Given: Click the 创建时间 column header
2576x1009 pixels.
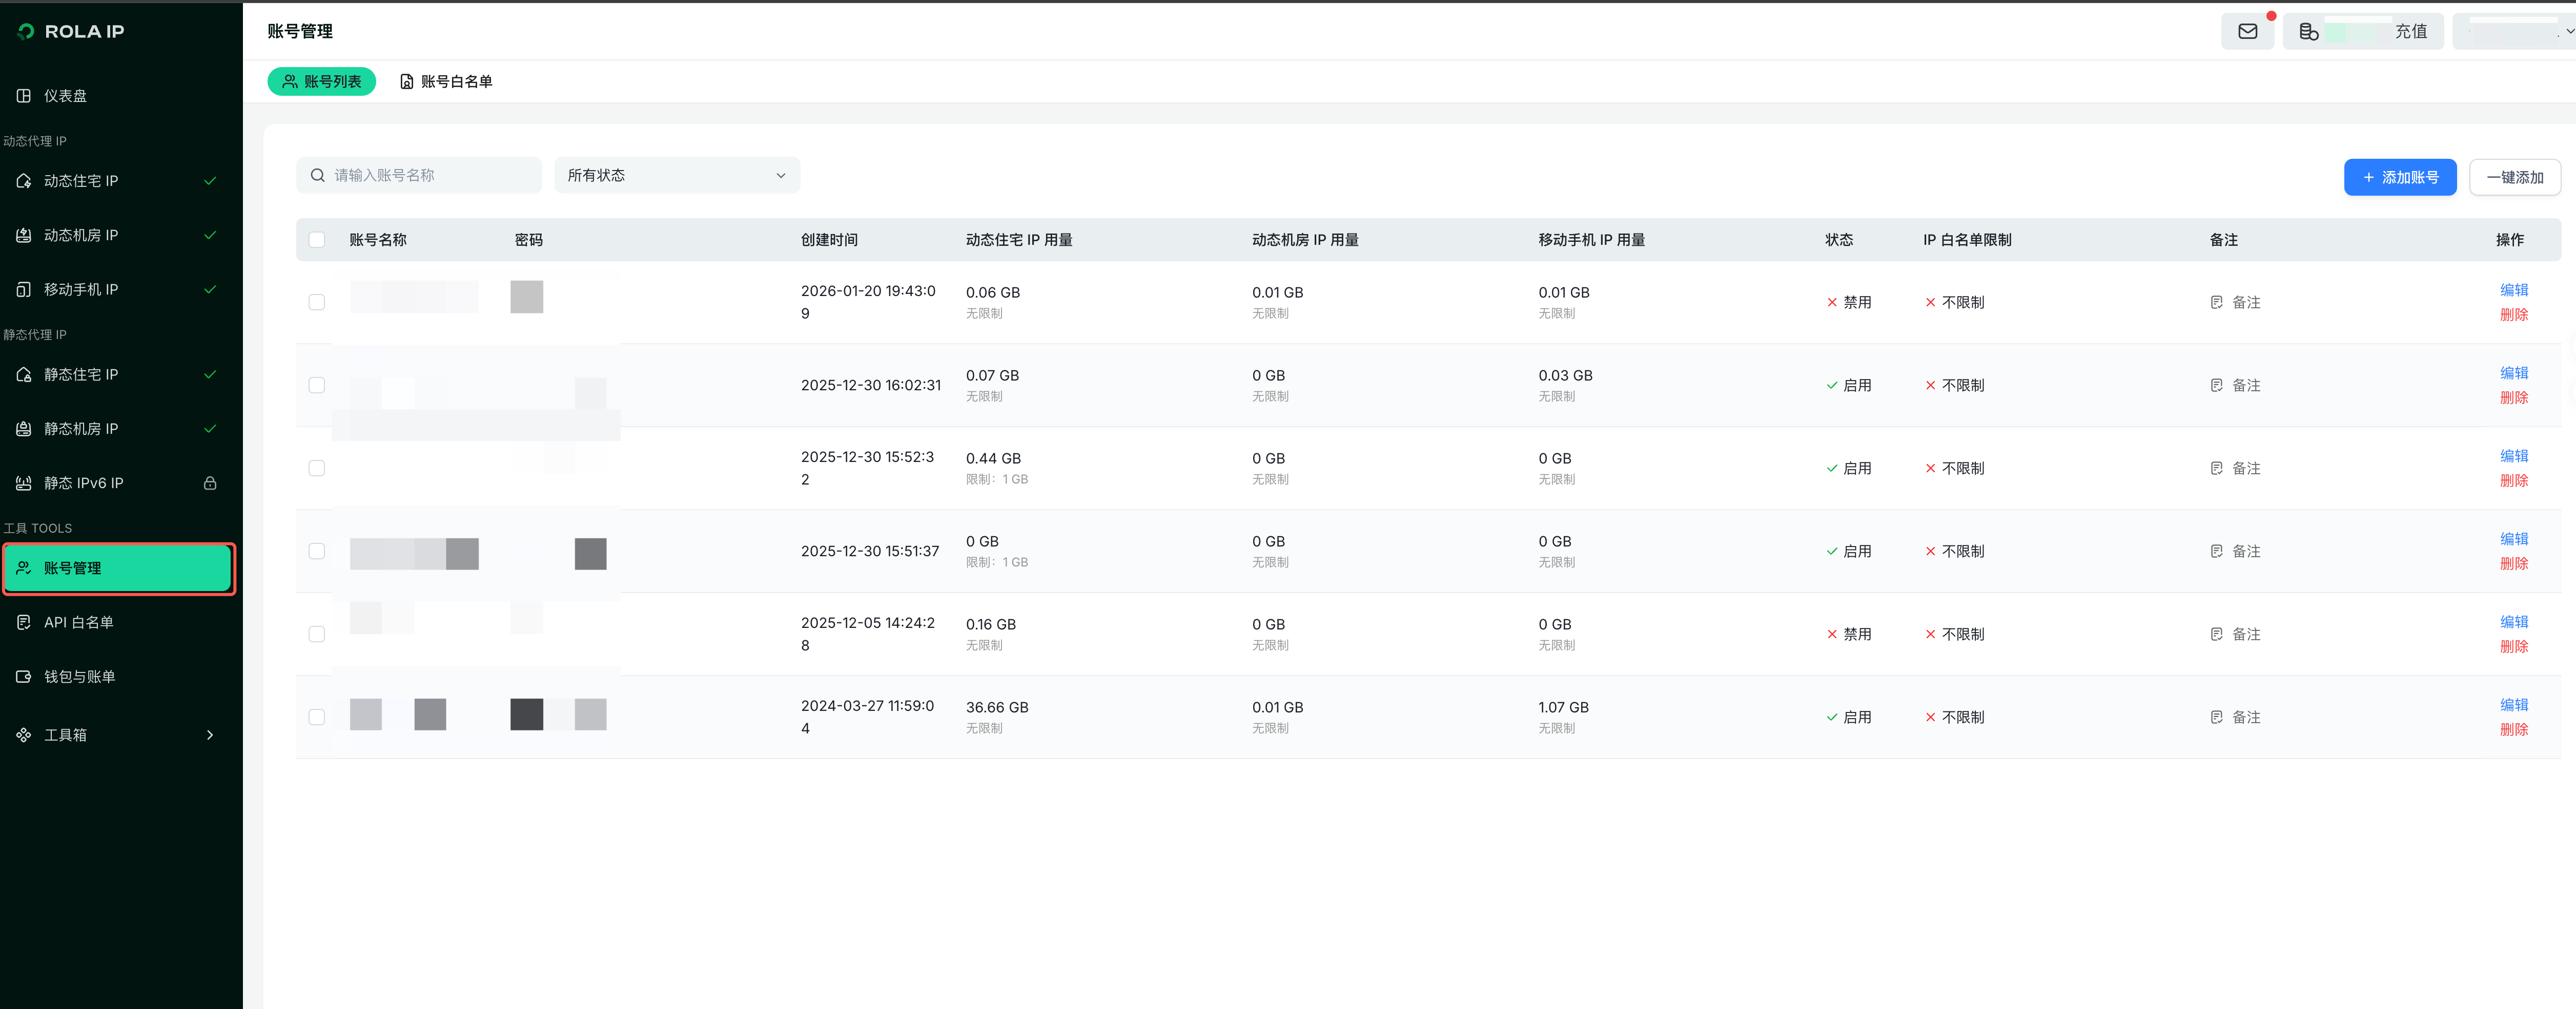Looking at the screenshot, I should tap(829, 240).
